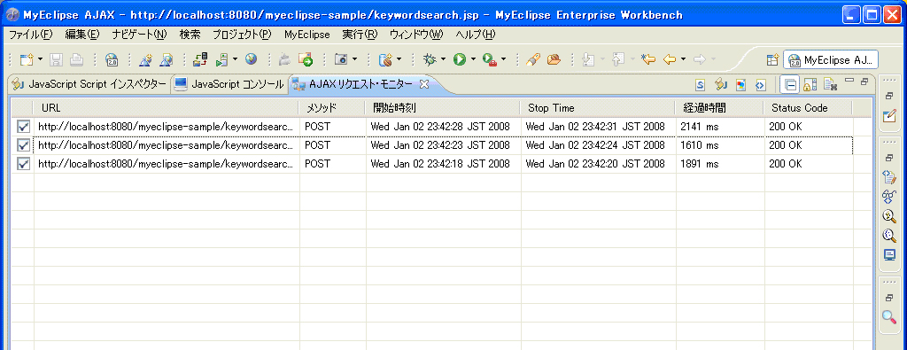Open the database explorer dropdown arrow
The height and width of the screenshot is (350, 907).
pyautogui.click(x=399, y=59)
